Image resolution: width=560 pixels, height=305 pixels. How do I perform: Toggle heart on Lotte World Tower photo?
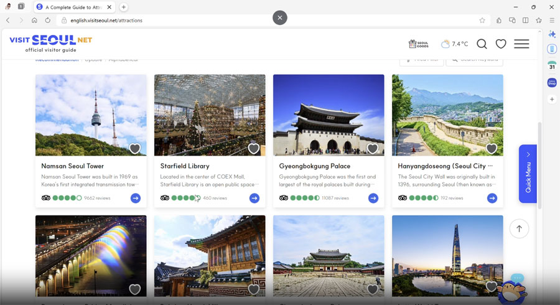pyautogui.click(x=492, y=286)
